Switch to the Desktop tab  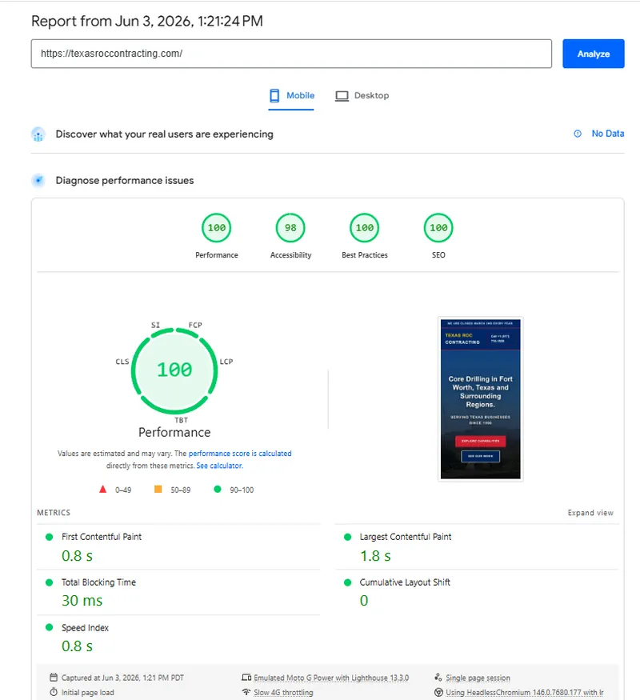[x=362, y=95]
